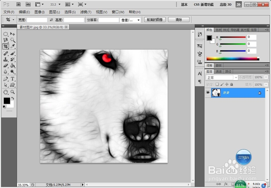271x188 pixels.
Task: Launch Adobe Bridge from top bar
Action: (19, 4)
